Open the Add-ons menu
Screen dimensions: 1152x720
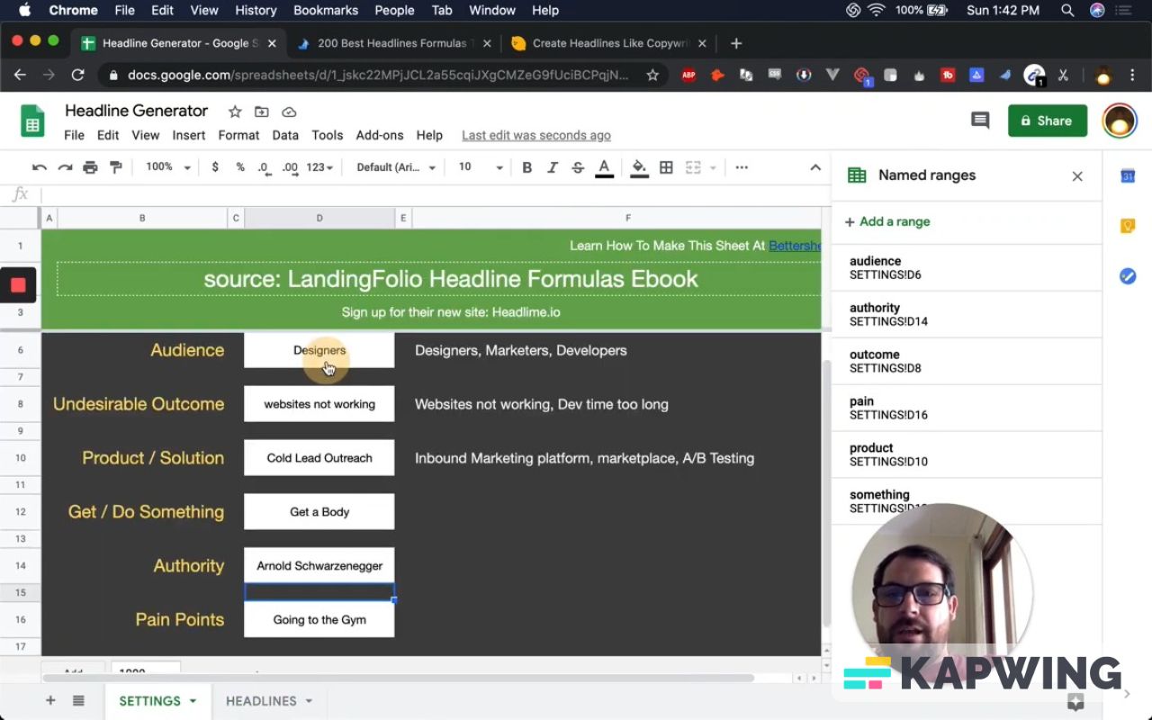(380, 135)
